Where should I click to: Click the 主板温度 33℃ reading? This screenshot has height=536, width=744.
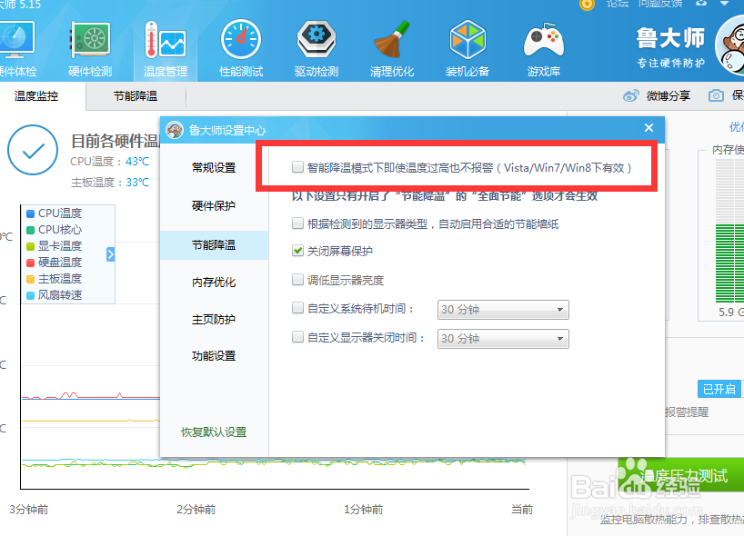coord(110,183)
